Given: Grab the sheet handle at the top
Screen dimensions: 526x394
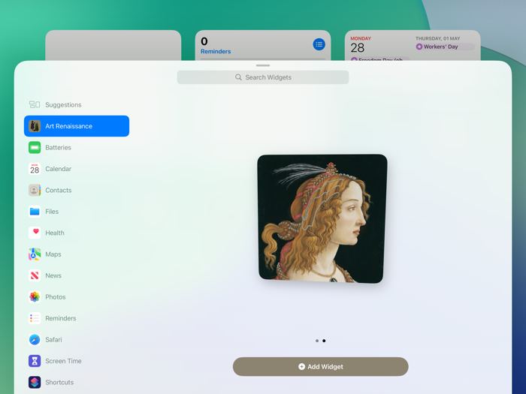Looking at the screenshot, I should (x=263, y=65).
